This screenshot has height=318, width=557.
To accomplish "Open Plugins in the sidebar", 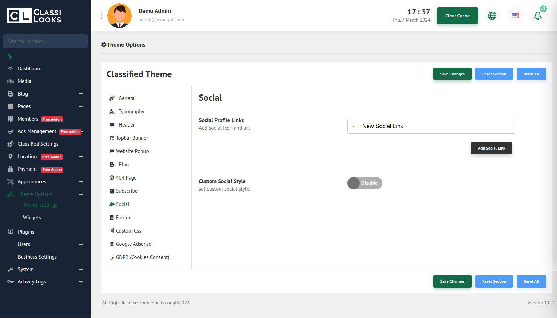I will pos(26,232).
